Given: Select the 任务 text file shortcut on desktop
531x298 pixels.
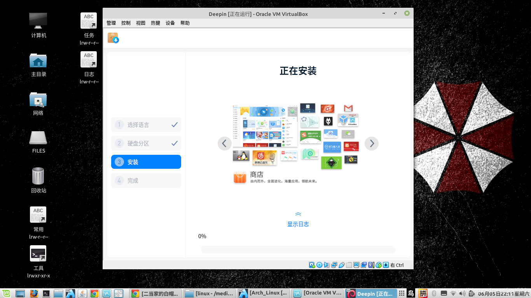Looking at the screenshot, I should 89,29.
